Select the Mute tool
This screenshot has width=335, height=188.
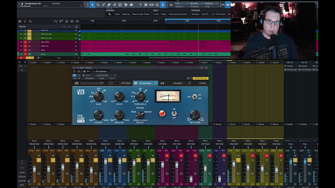click(120, 5)
